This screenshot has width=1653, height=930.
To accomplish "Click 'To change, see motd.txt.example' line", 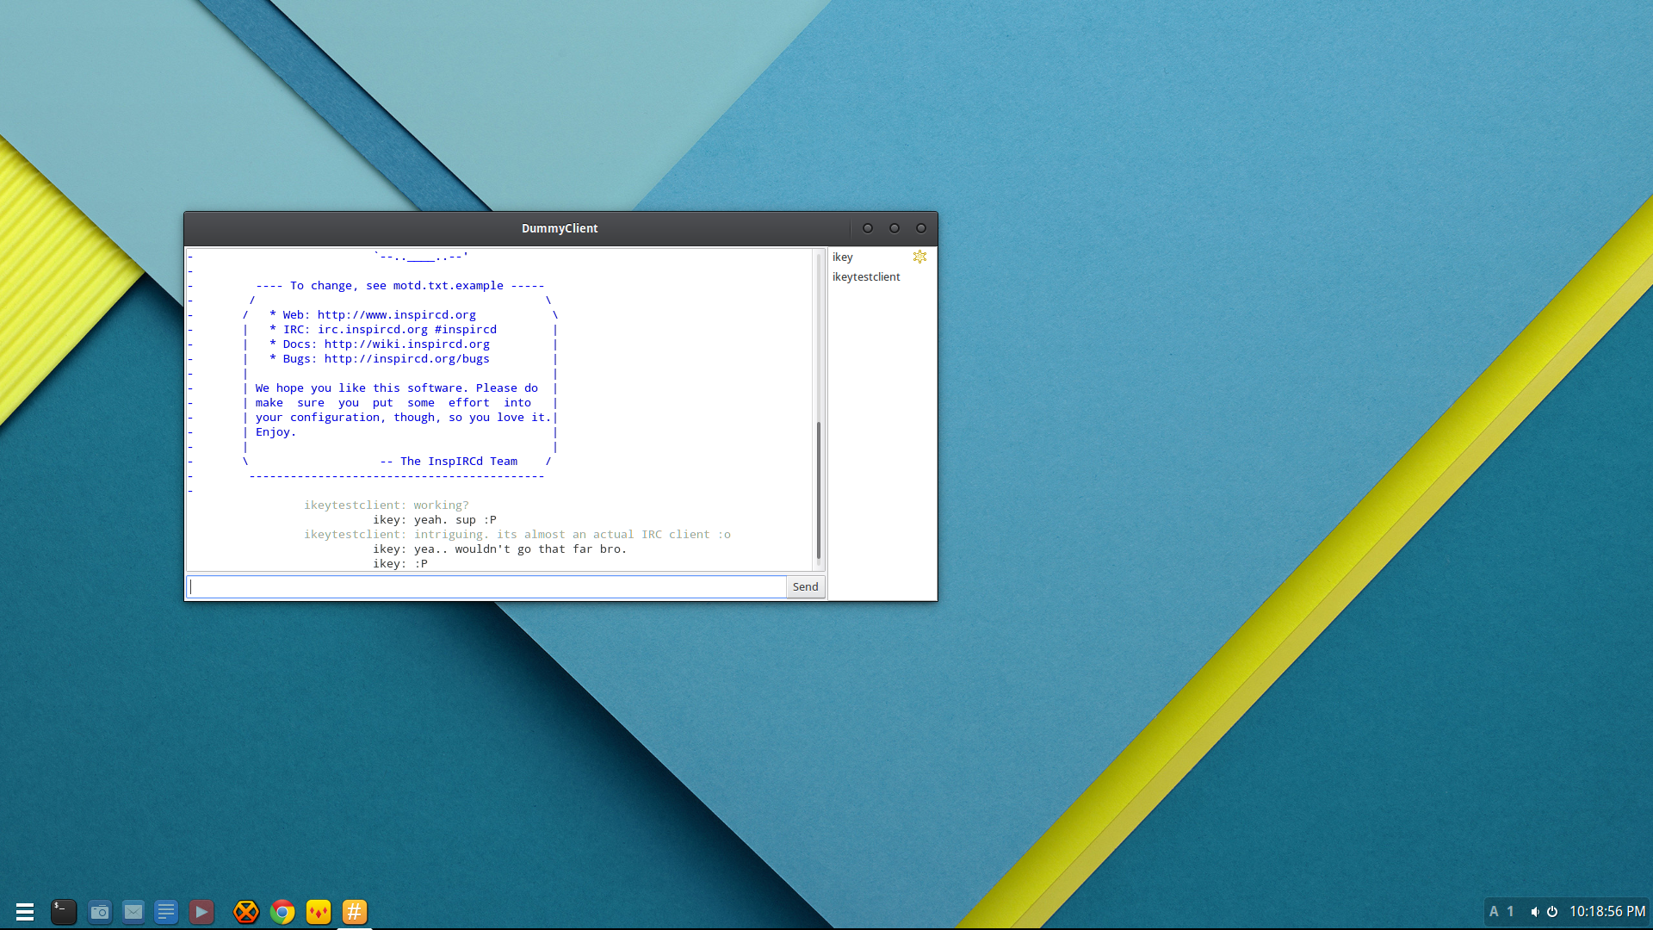I will tap(399, 286).
